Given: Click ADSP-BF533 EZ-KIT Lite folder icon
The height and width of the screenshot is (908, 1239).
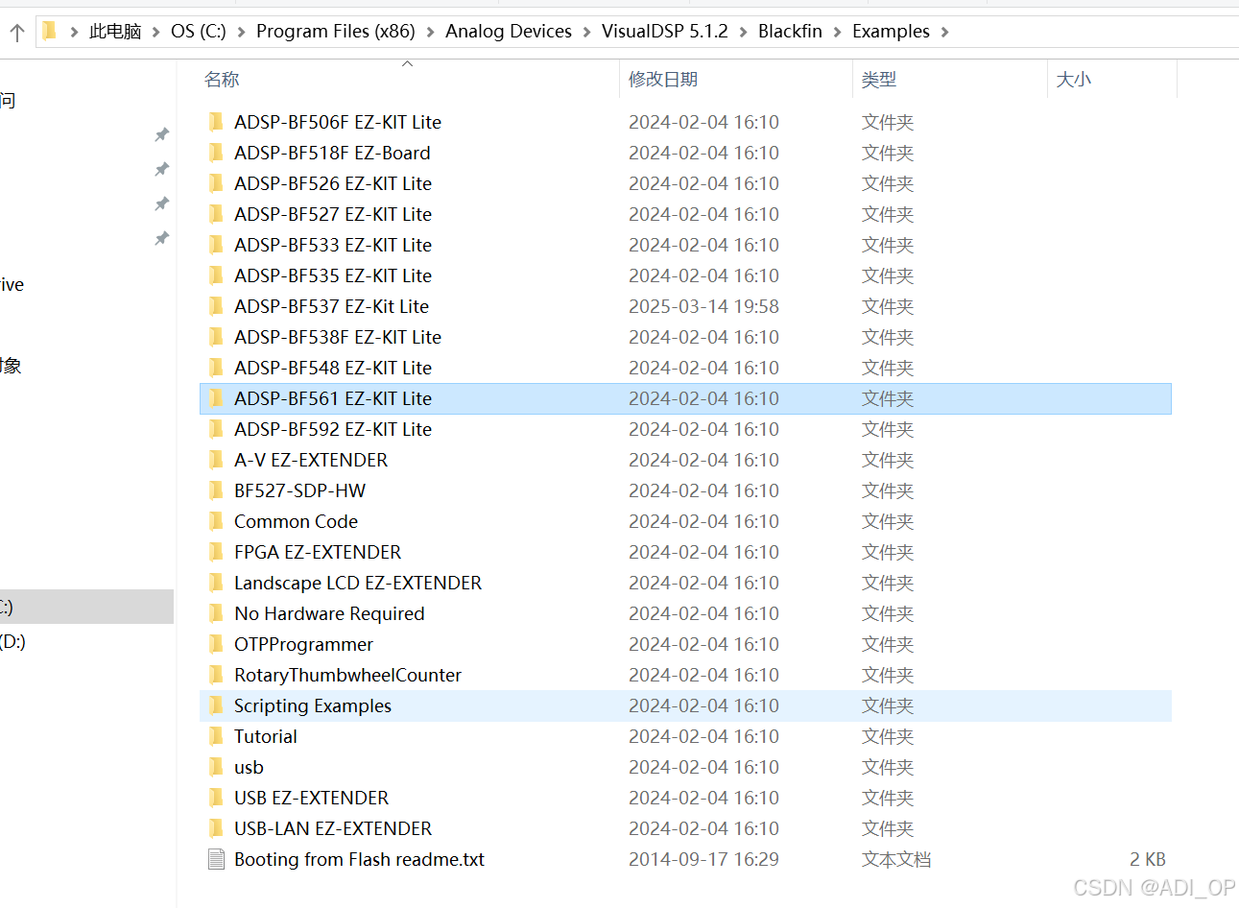Looking at the screenshot, I should click(x=216, y=245).
